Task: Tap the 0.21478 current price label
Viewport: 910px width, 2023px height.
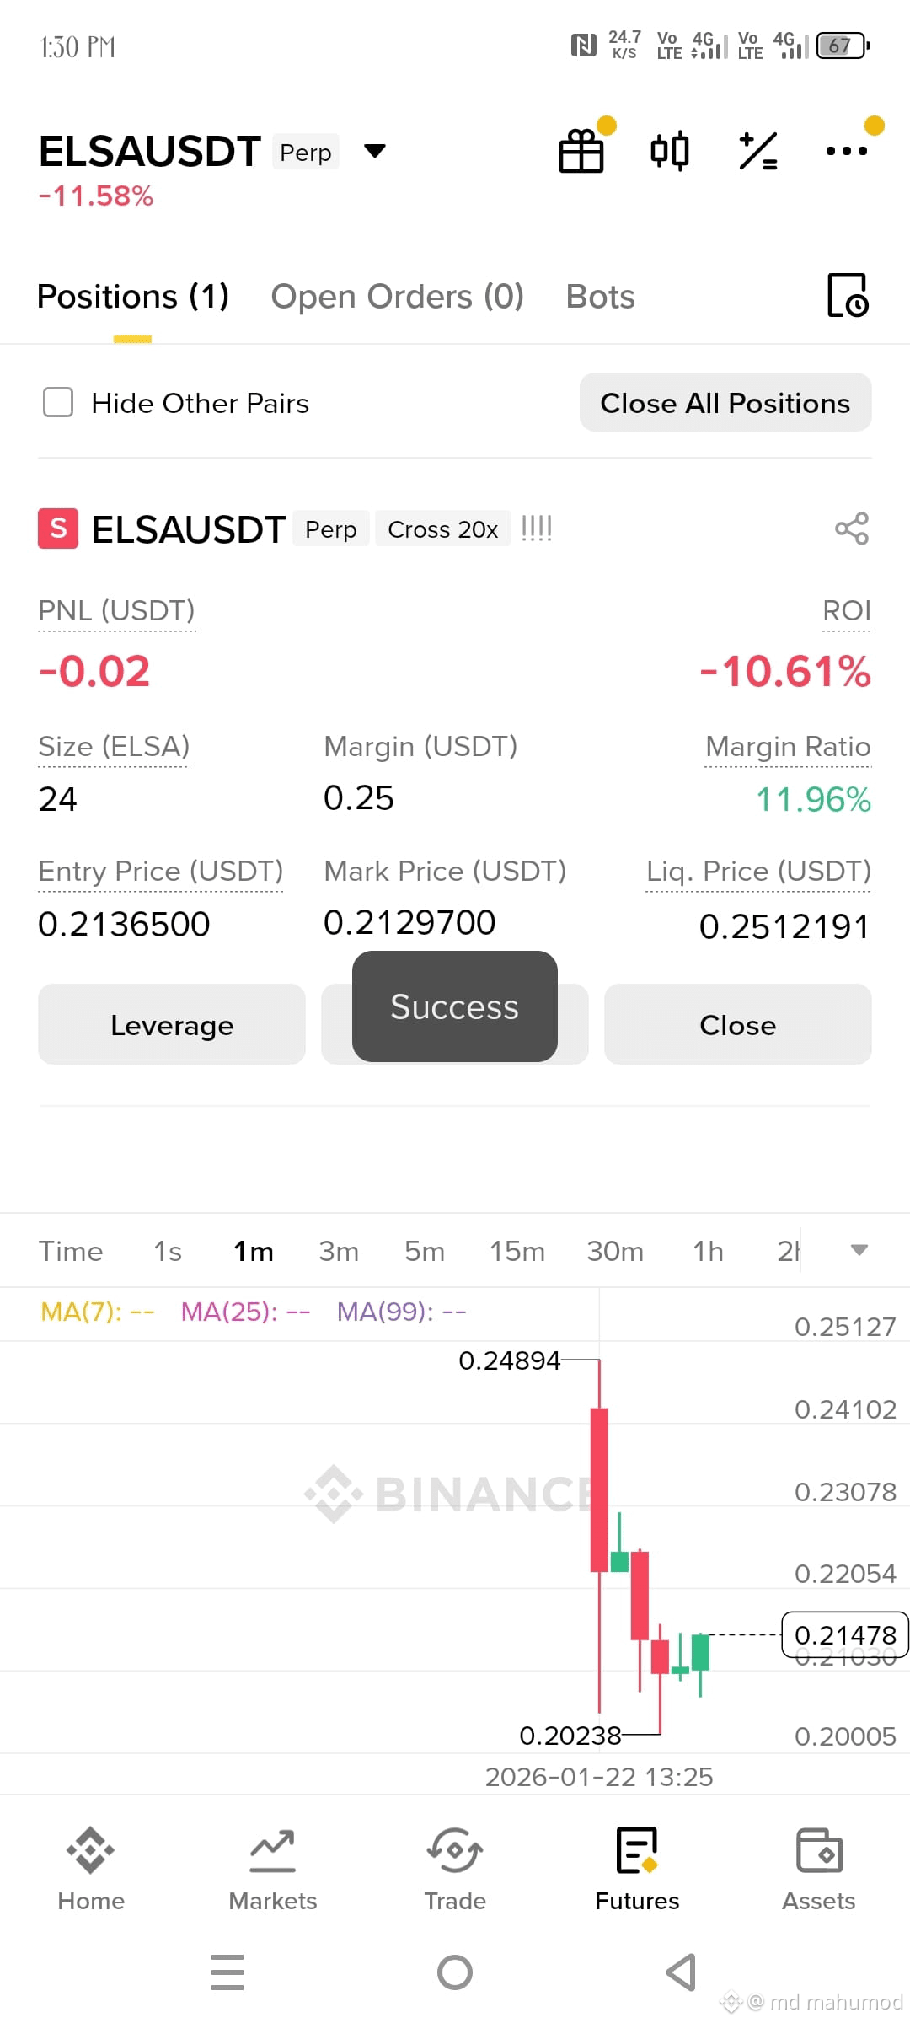Action: click(x=845, y=1635)
